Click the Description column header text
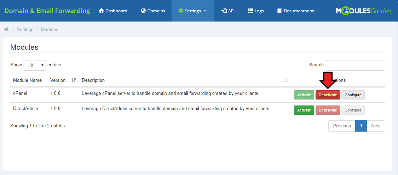The height and width of the screenshot is (175, 398). click(93, 80)
